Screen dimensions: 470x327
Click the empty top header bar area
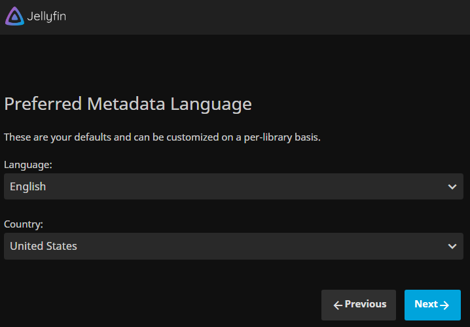pos(262,16)
